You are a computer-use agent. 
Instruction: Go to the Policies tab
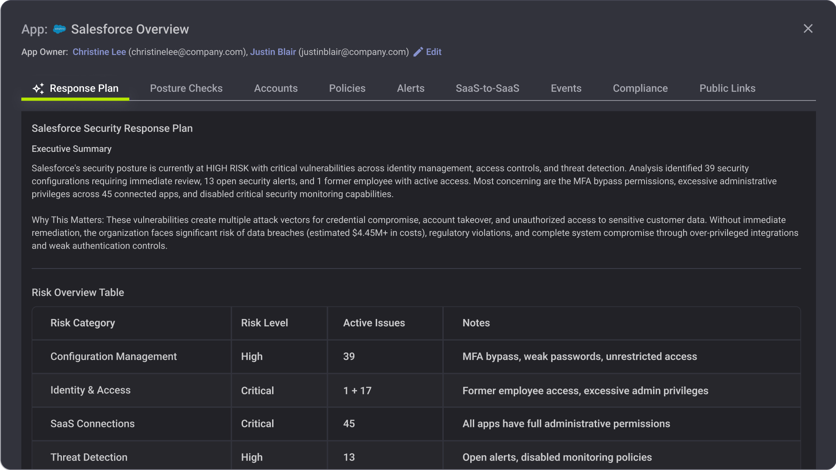347,88
